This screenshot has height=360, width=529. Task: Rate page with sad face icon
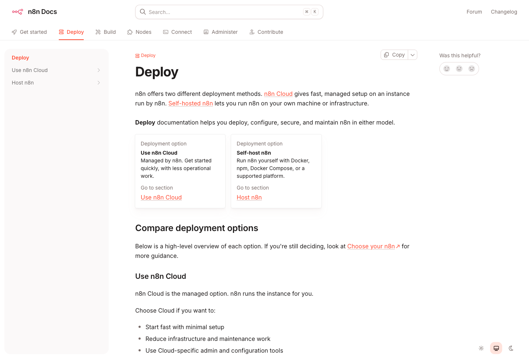tap(472, 69)
